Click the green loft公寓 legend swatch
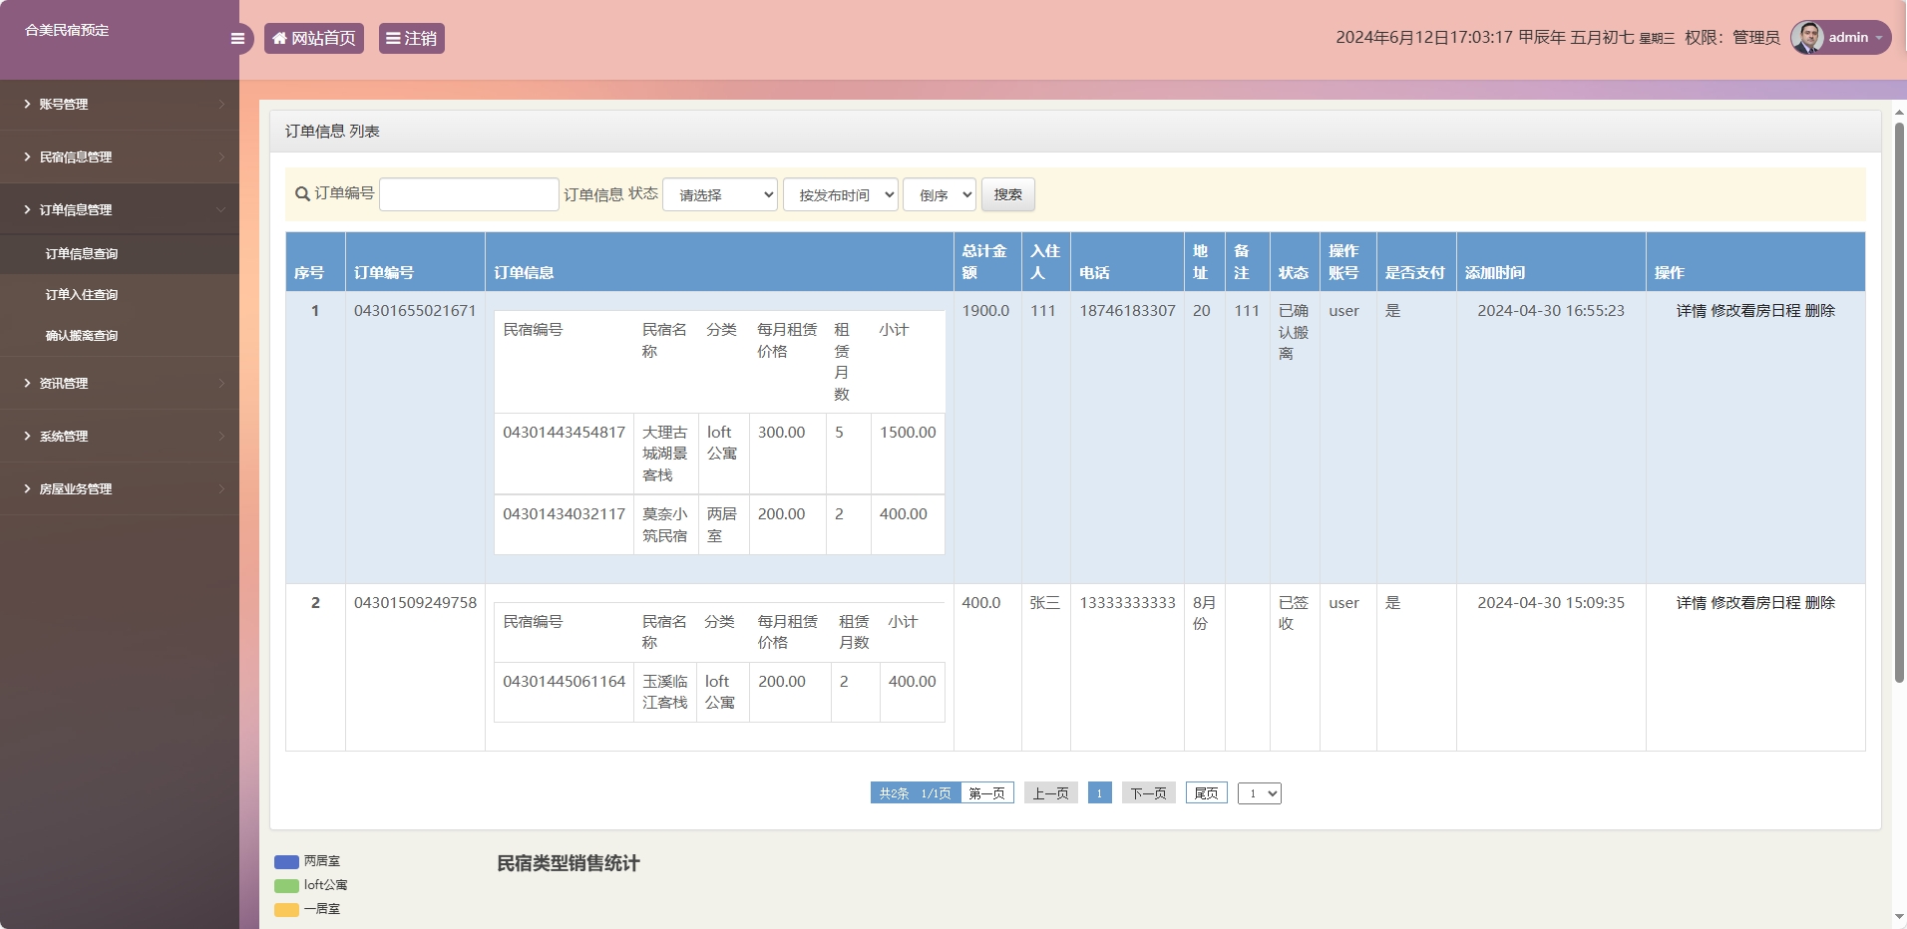Screen dimensions: 1907x929 point(285,884)
